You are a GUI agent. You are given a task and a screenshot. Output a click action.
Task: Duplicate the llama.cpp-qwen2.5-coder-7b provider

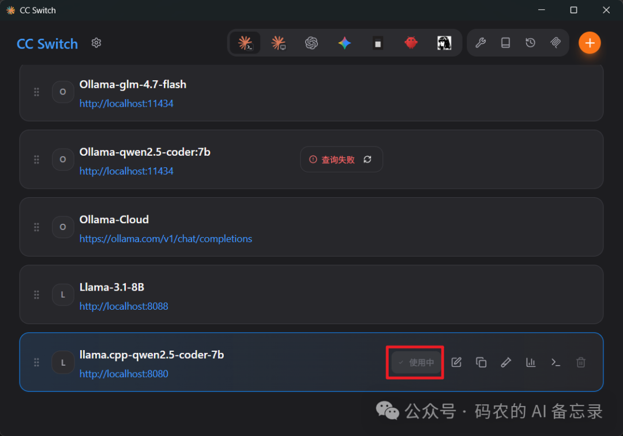click(481, 362)
